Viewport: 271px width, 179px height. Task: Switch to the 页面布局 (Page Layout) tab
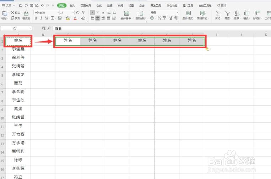pyautogui.click(x=86, y=6)
